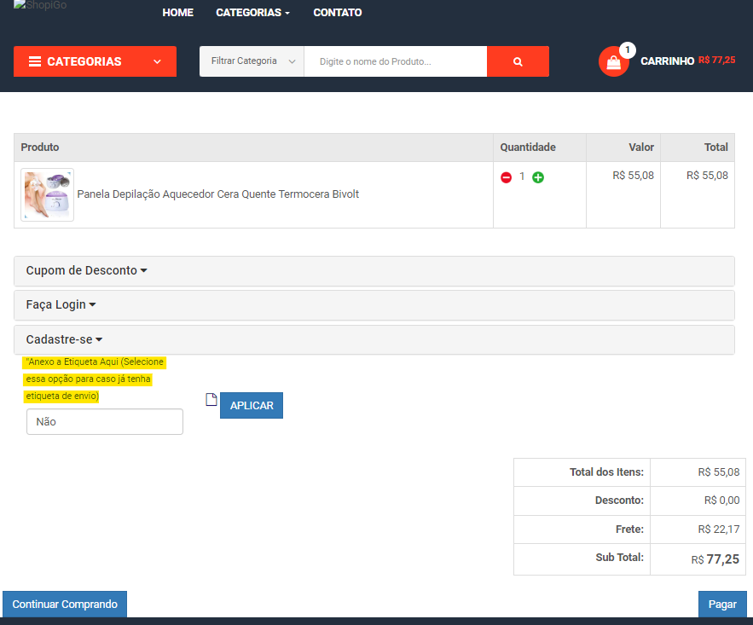Image resolution: width=753 pixels, height=625 pixels.
Task: Click the APLICAR button
Action: click(252, 405)
